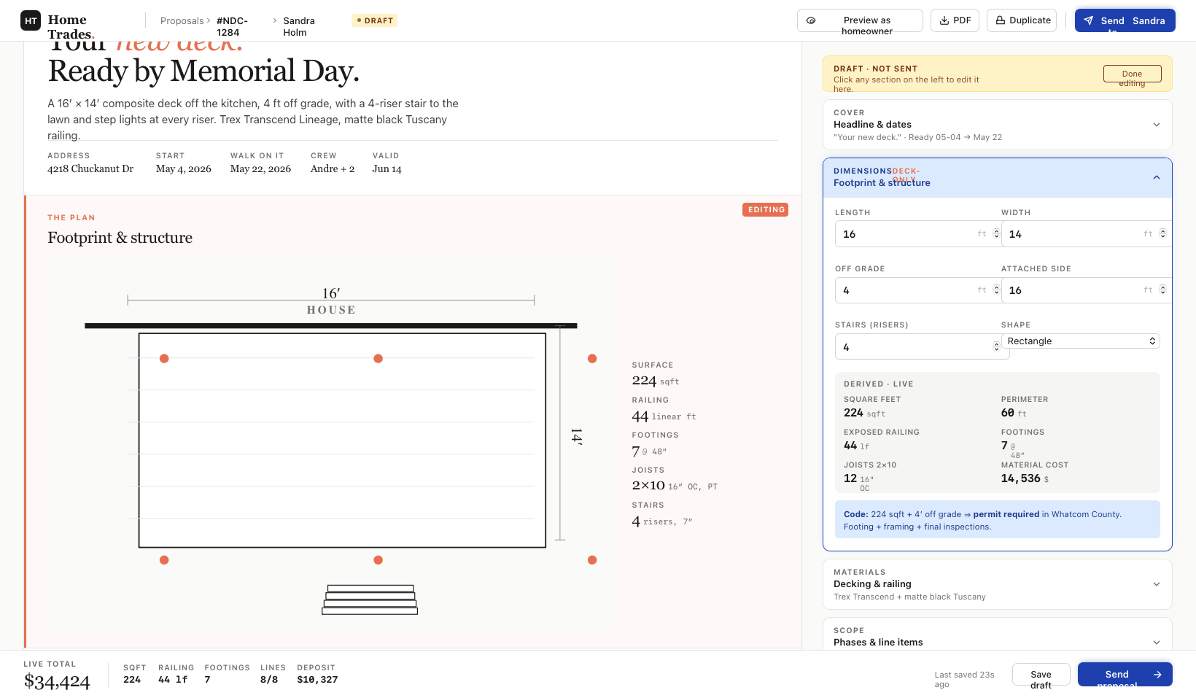Click the address 4218 Chuckanut Dr
This screenshot has height=698, width=1196.
pyautogui.click(x=90, y=168)
